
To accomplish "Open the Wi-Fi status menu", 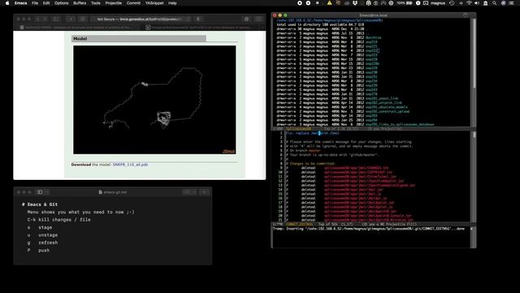I will (x=469, y=3).
